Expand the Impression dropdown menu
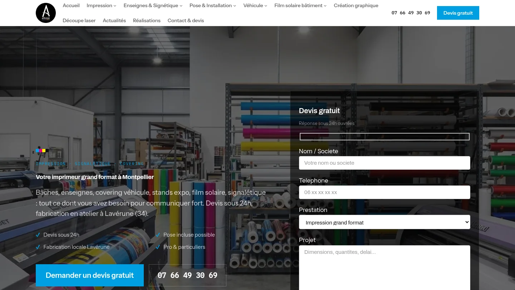Viewport: 515px width, 290px height. tap(102, 5)
